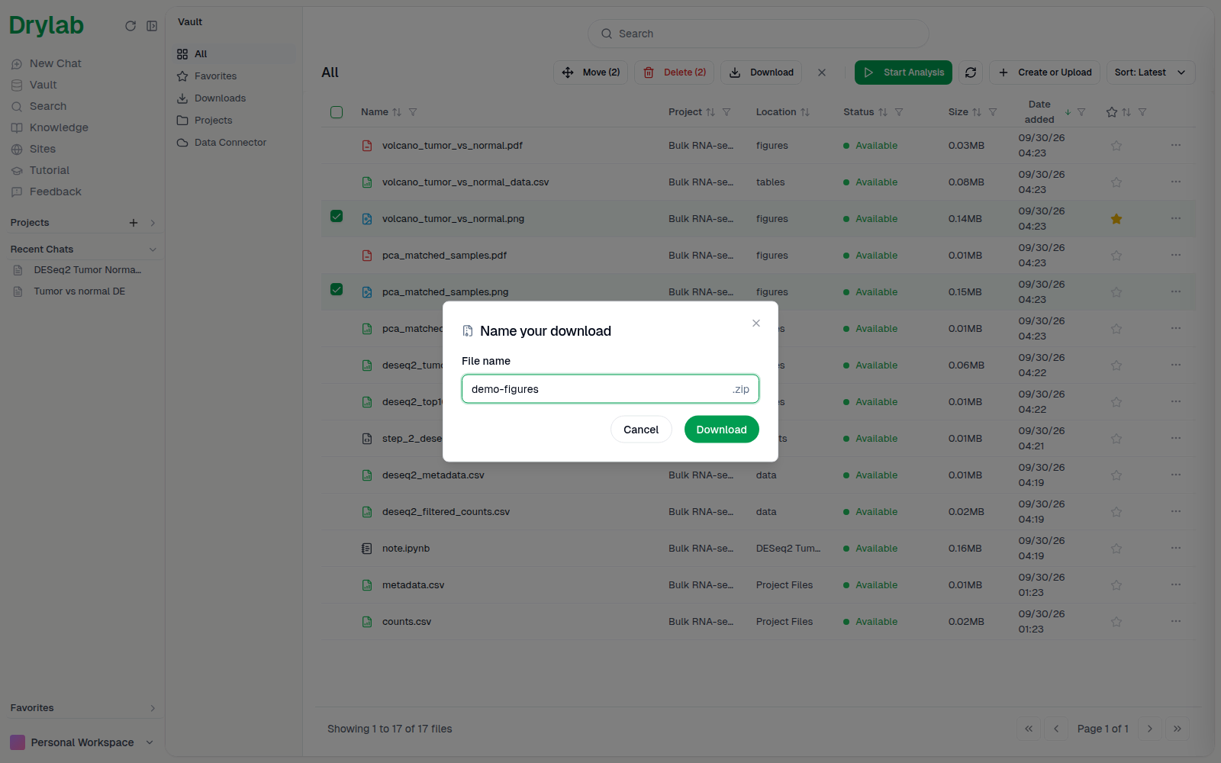The image size is (1221, 763).
Task: Unfavorite the gold-starred volcano_tumor_vs_normal.png
Action: (1116, 219)
